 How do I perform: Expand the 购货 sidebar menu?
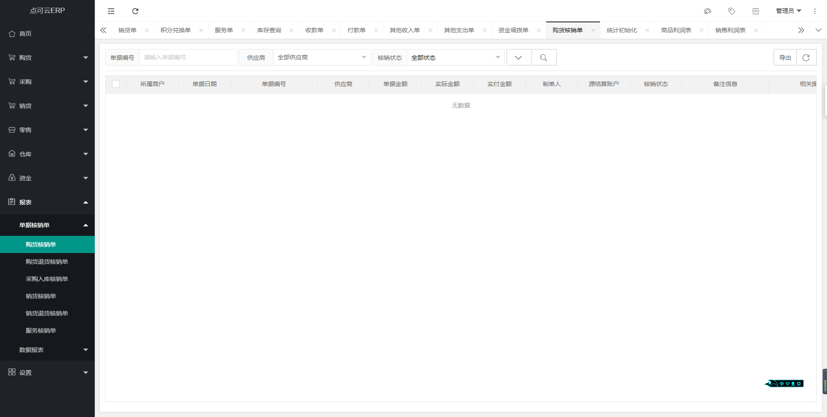[x=47, y=58]
